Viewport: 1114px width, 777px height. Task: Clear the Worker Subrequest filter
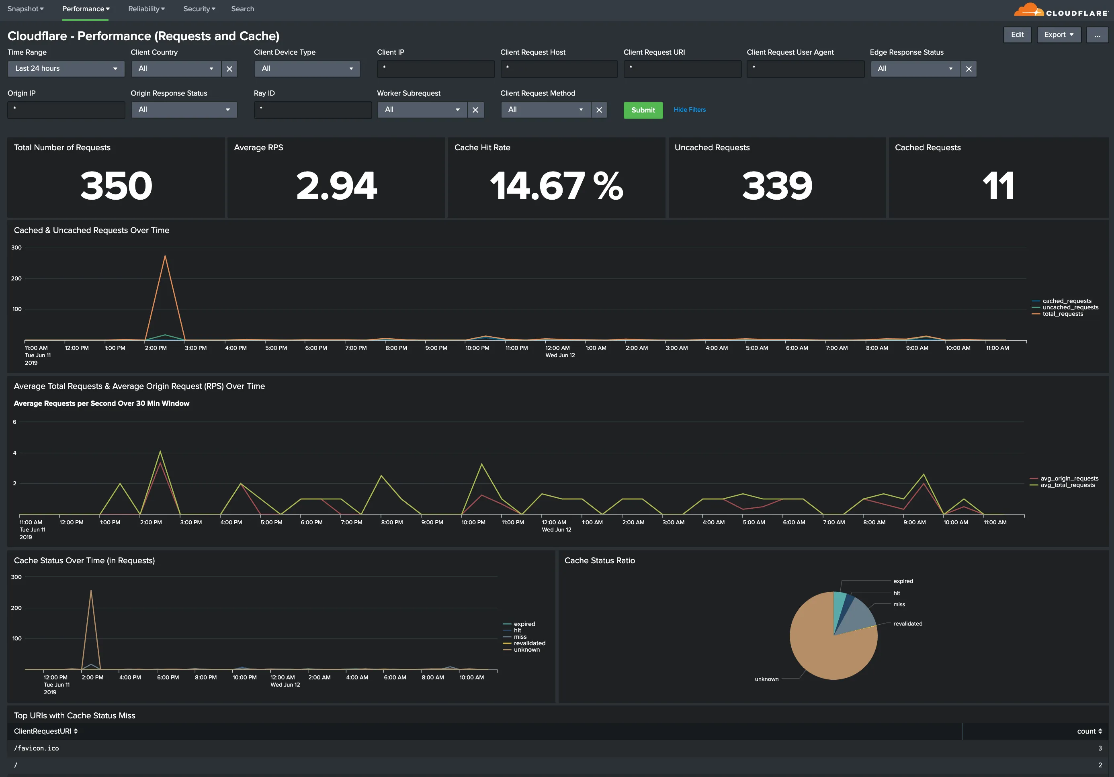(x=475, y=110)
